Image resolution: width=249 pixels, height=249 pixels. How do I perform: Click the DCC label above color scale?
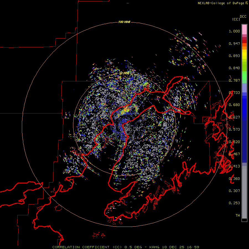(243, 17)
